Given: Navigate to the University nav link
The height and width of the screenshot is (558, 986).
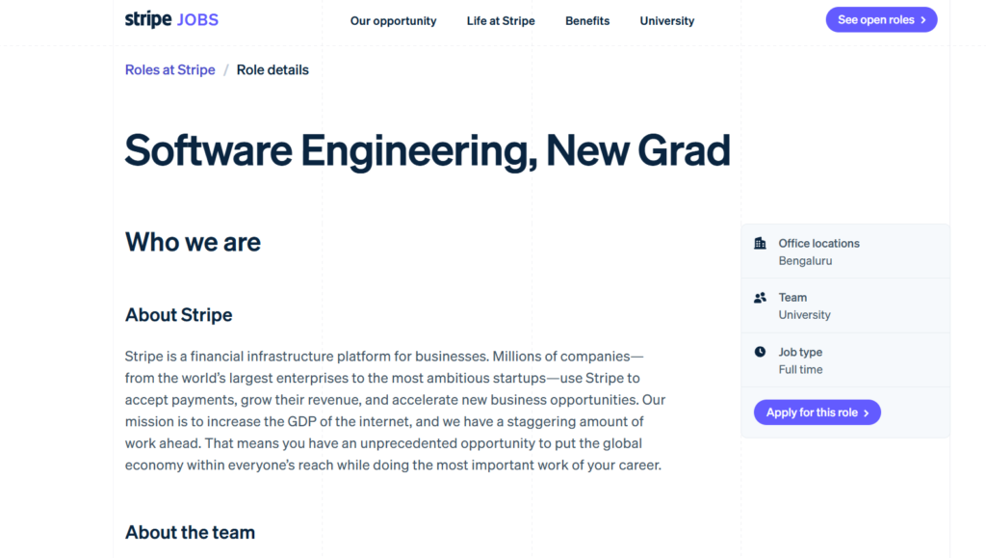Looking at the screenshot, I should coord(666,20).
